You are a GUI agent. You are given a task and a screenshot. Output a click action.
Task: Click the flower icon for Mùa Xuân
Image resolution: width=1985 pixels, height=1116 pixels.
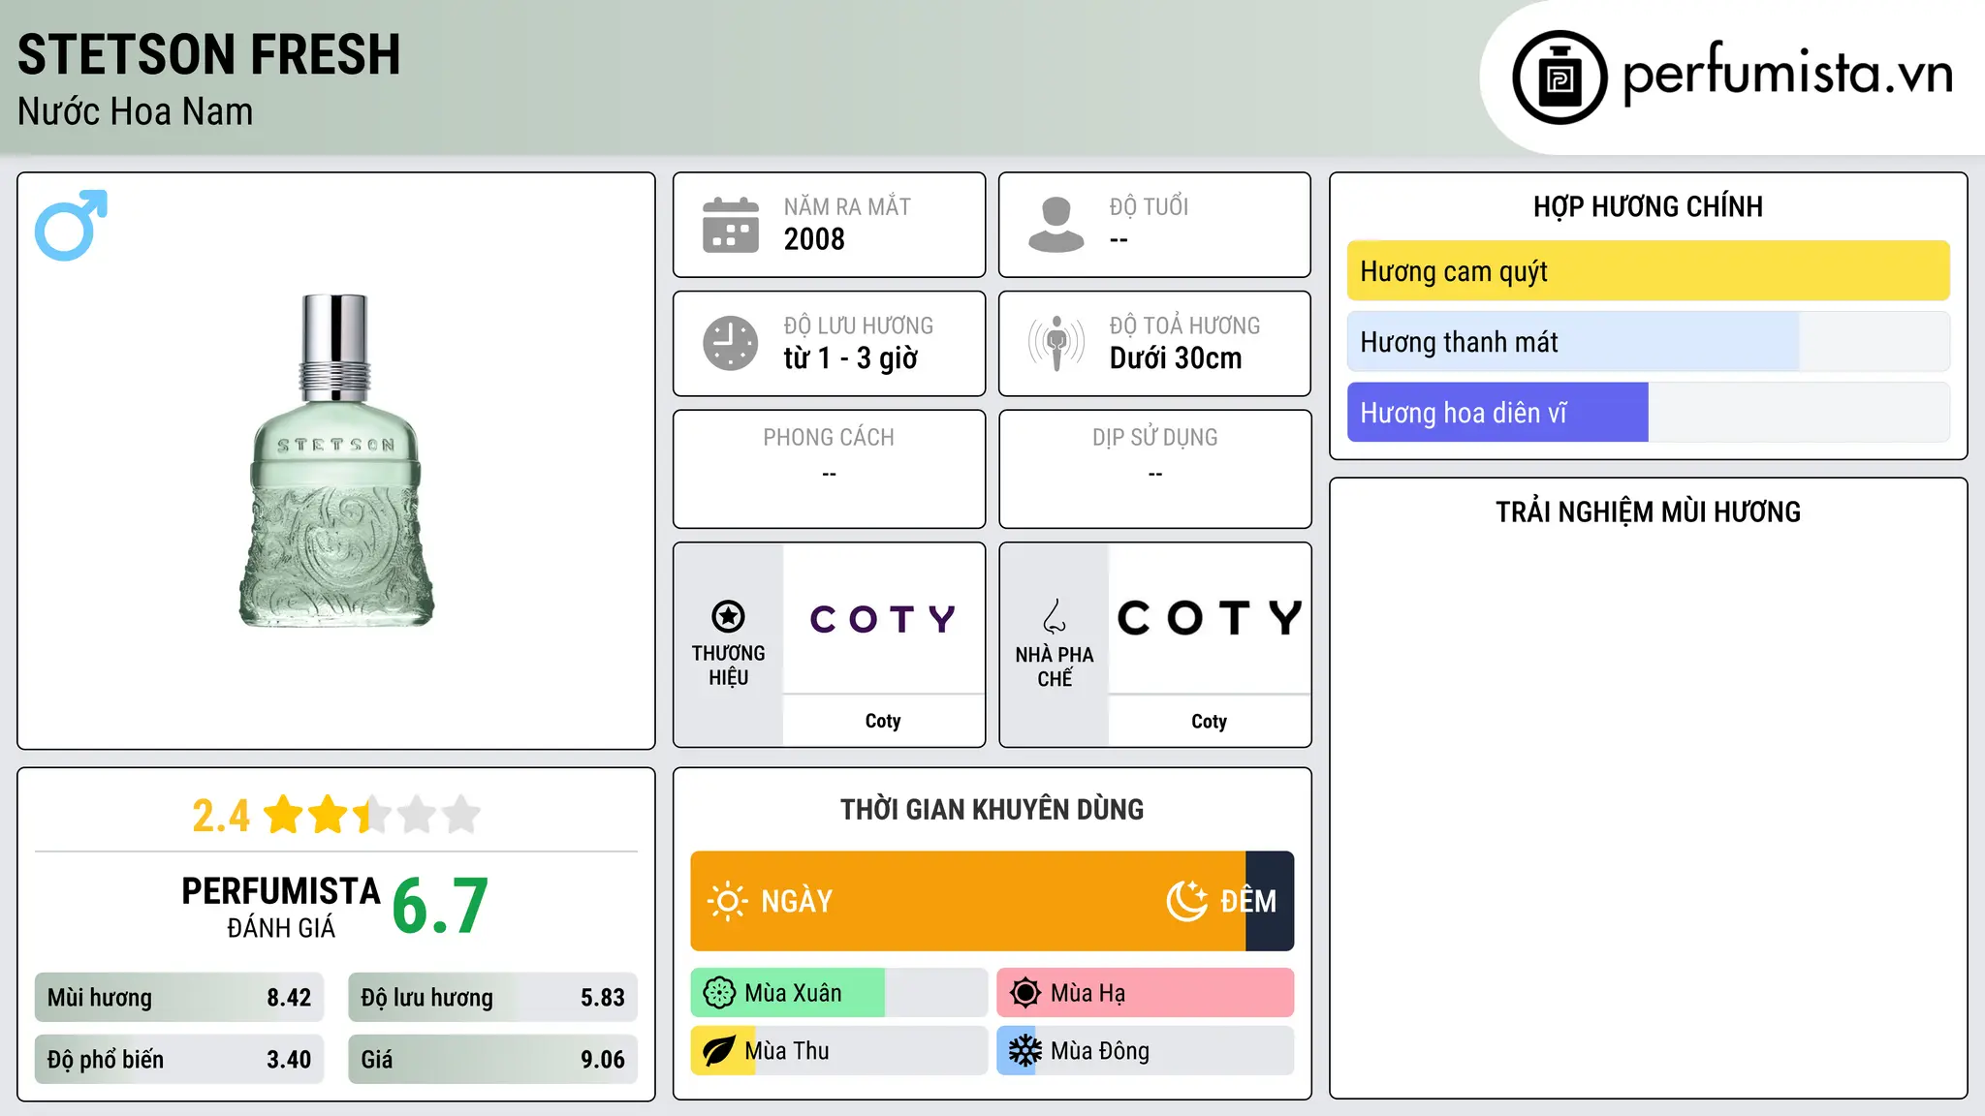(719, 993)
